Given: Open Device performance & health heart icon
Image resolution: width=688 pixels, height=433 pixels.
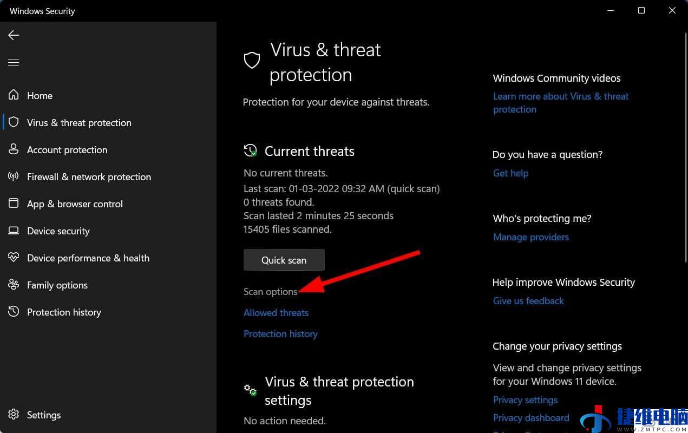Looking at the screenshot, I should [x=14, y=258].
